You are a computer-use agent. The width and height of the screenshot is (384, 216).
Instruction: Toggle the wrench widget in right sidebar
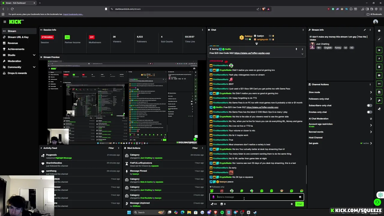[379, 100]
